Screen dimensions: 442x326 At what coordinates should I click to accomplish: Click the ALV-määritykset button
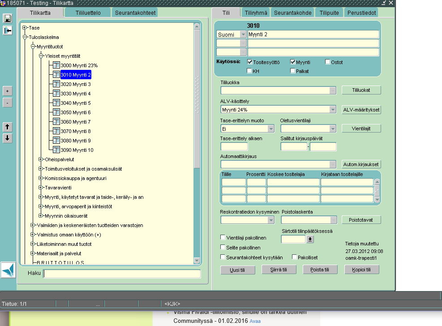[x=361, y=110]
